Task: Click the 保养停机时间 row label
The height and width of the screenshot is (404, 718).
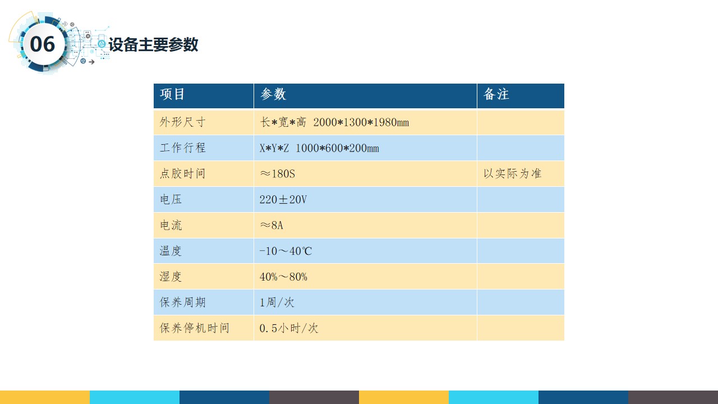Action: [x=195, y=328]
